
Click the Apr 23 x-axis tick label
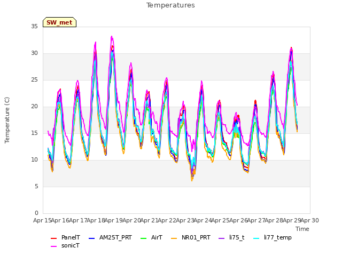(x=185, y=220)
